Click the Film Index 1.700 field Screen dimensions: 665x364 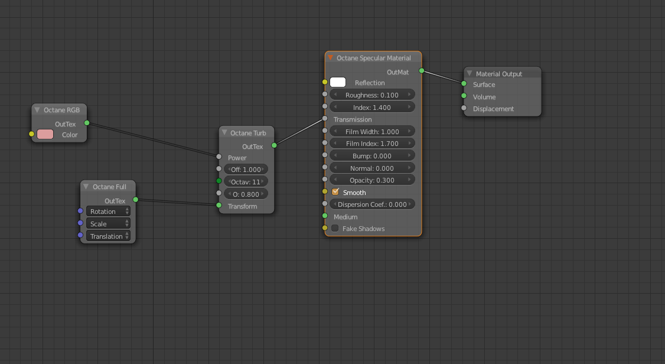pyautogui.click(x=373, y=144)
